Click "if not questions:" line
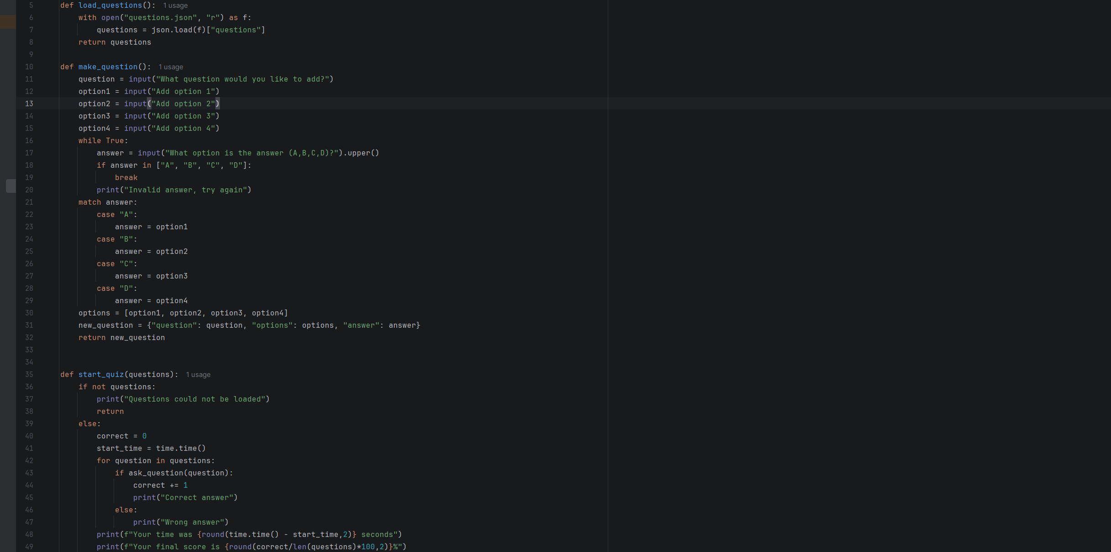 click(117, 387)
